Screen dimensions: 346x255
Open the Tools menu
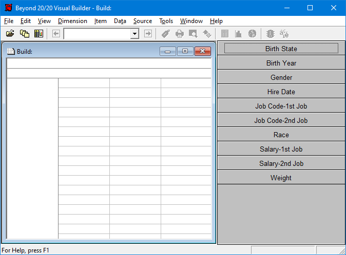point(166,21)
